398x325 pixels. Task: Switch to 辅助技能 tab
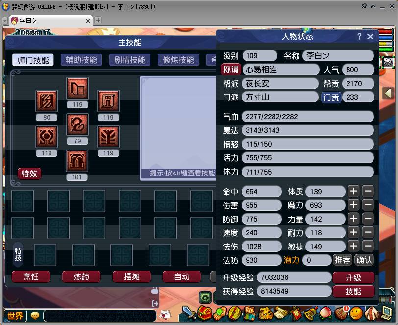pyautogui.click(x=81, y=60)
